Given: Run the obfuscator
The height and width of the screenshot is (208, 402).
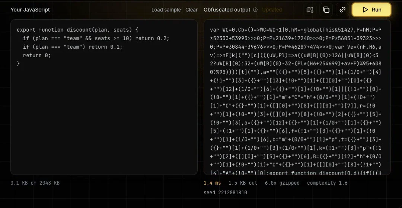Looking at the screenshot, I should [x=371, y=10].
